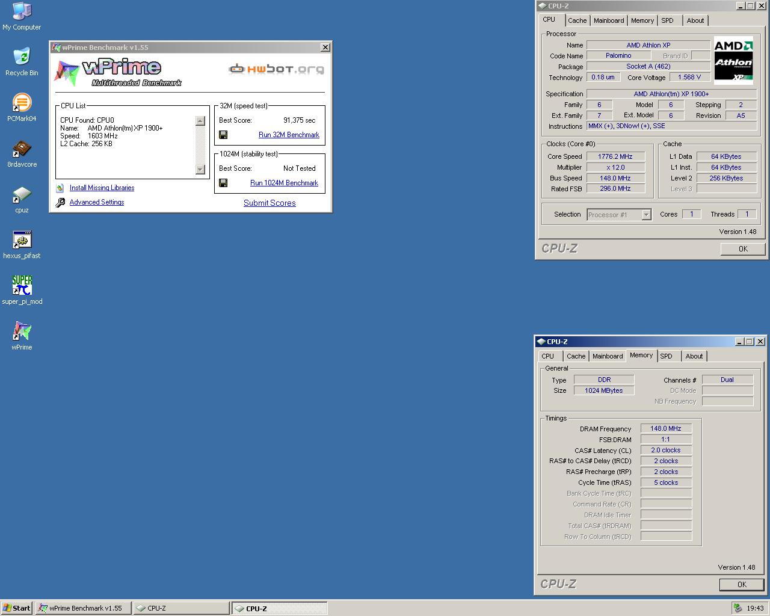Click the Bus Speed 148.0 MHz field

(615, 178)
